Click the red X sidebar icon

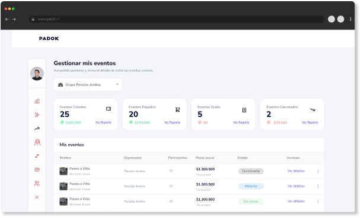tap(37, 197)
